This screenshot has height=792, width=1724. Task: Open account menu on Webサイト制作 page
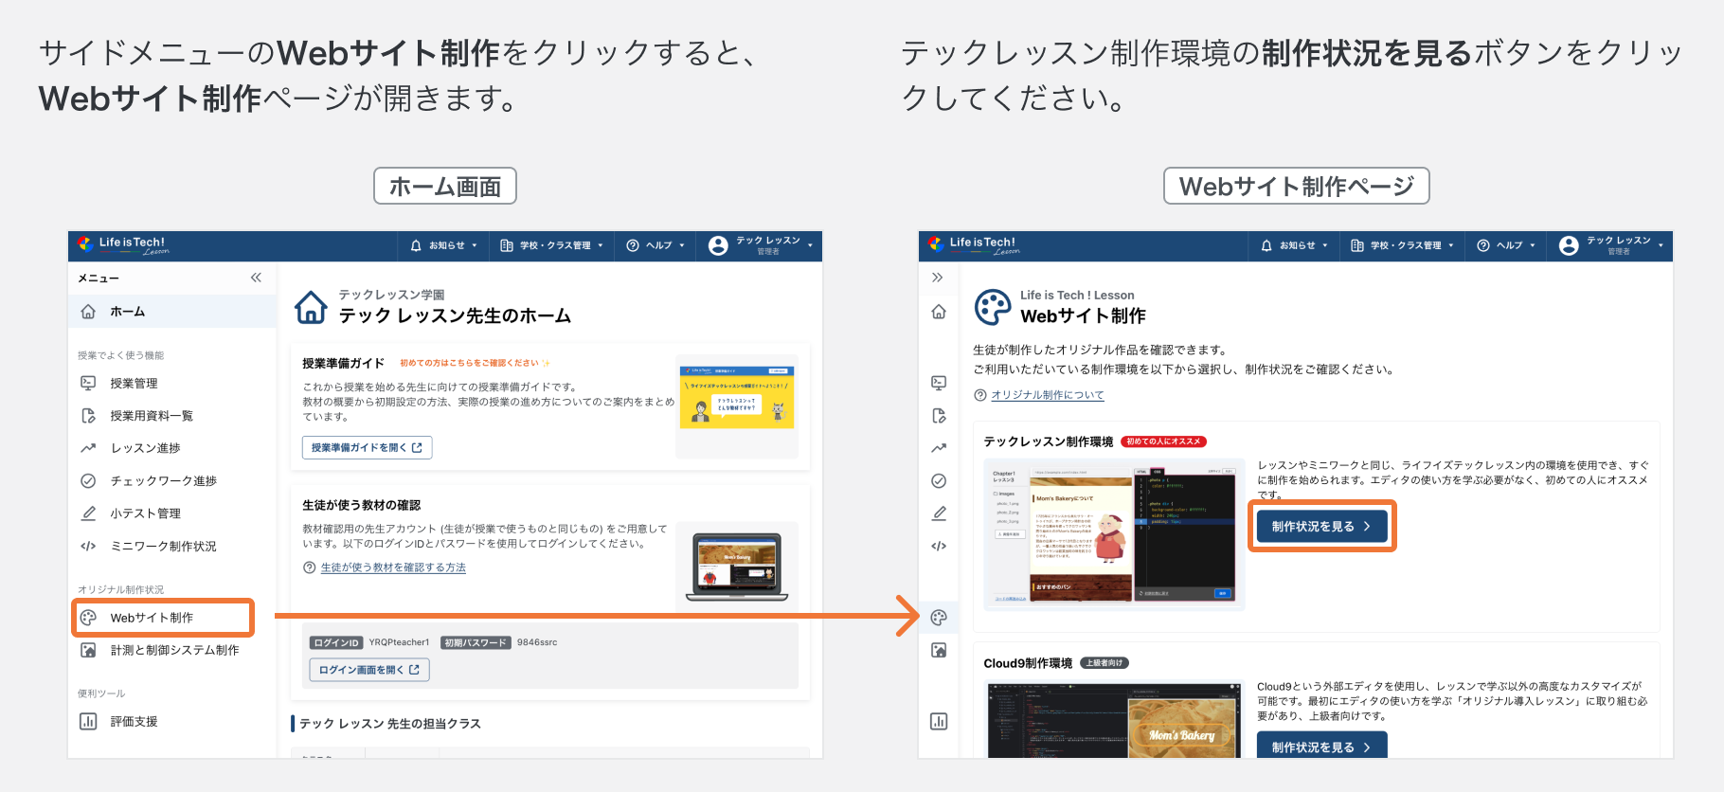[1611, 245]
